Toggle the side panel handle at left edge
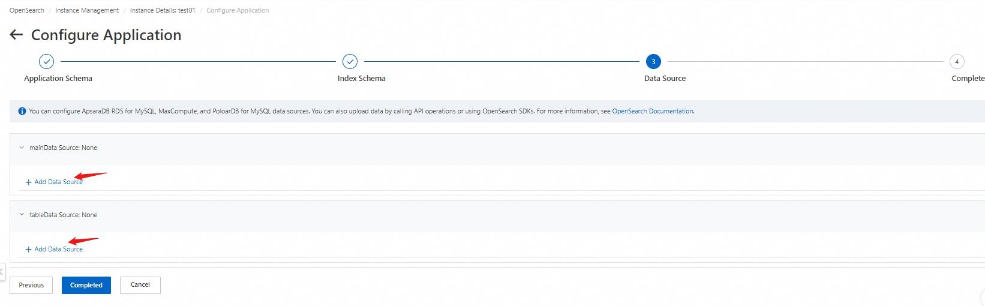The height and width of the screenshot is (306, 985). [x=2, y=272]
